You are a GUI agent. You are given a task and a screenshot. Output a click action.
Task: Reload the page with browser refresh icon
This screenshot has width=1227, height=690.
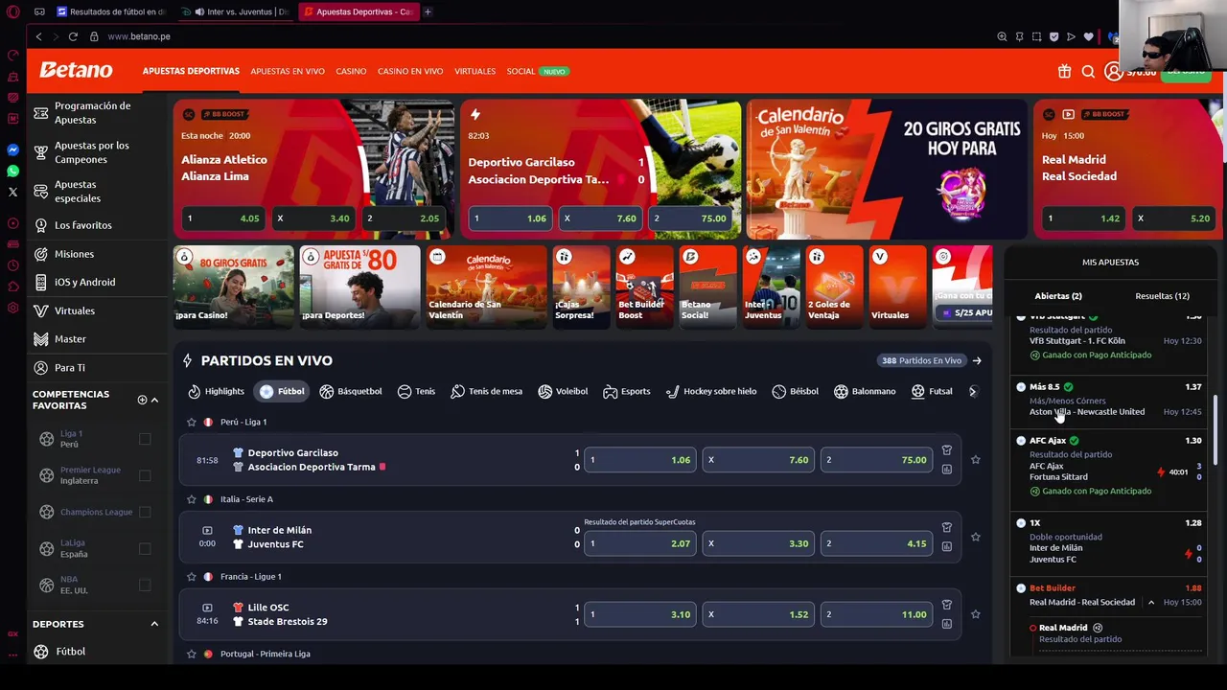pos(73,36)
